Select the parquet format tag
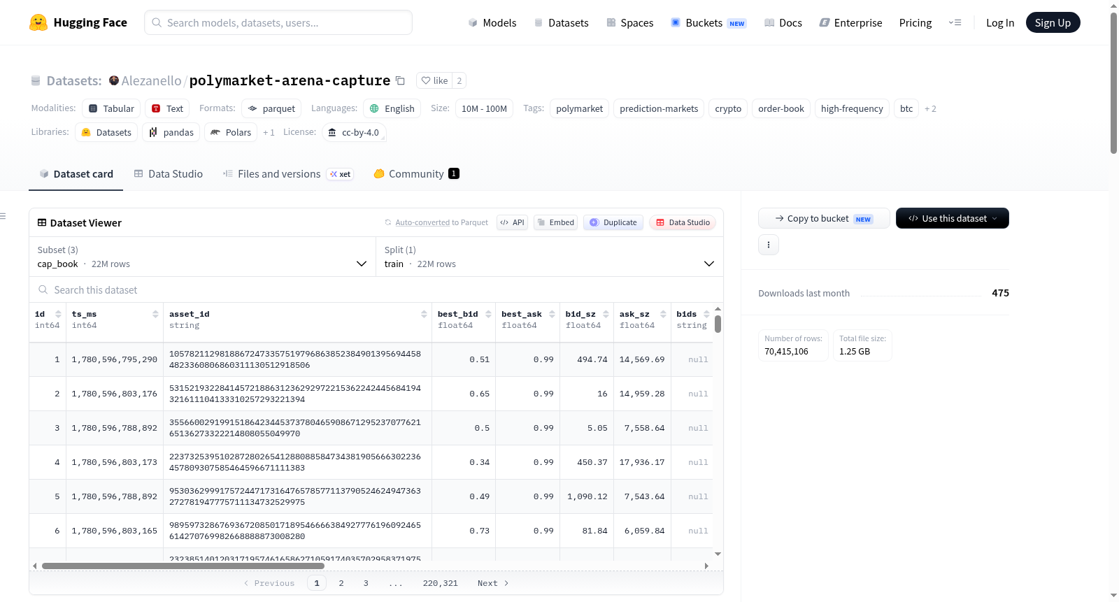This screenshot has height=602, width=1119. [x=271, y=108]
